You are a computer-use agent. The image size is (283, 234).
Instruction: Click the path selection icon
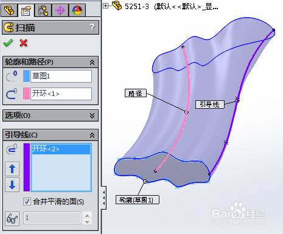point(12,94)
